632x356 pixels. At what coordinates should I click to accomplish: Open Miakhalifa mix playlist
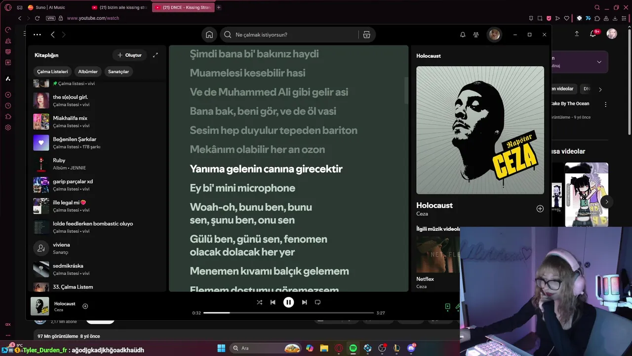point(98,122)
